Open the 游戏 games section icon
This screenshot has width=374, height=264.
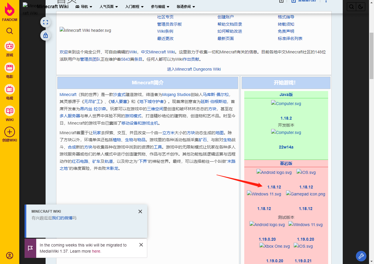10,46
